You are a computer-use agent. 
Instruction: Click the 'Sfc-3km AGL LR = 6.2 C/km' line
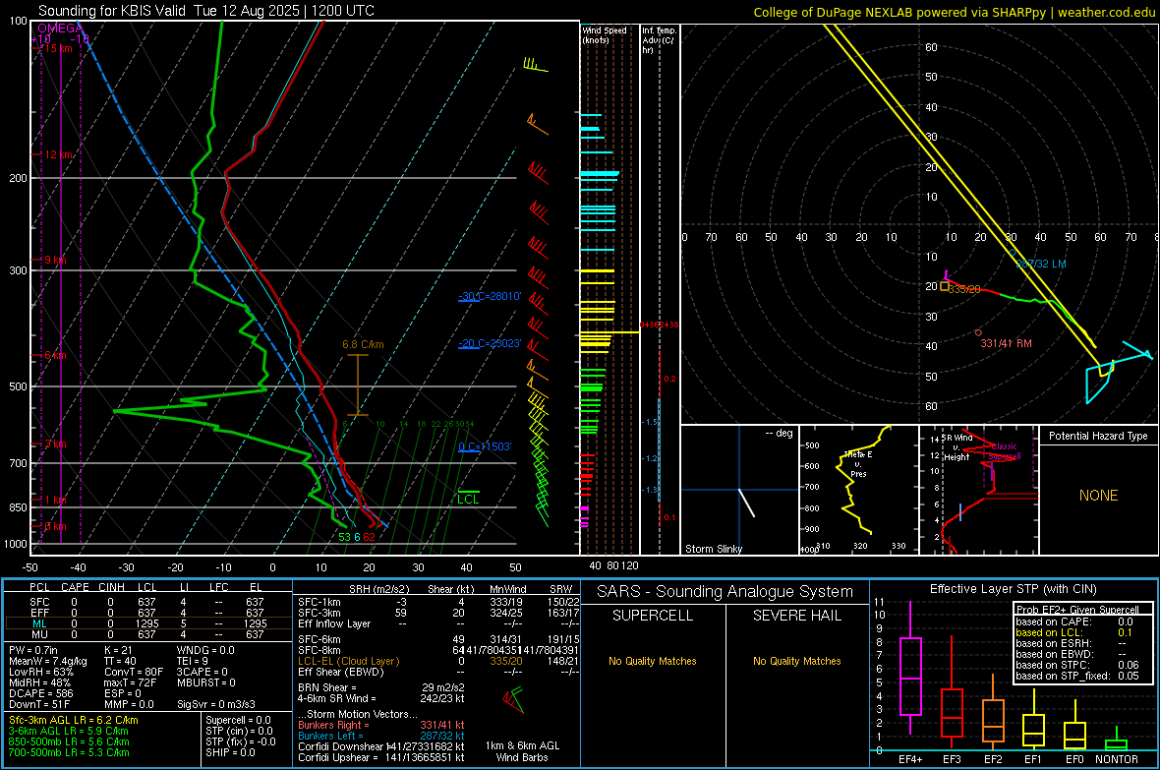click(74, 721)
